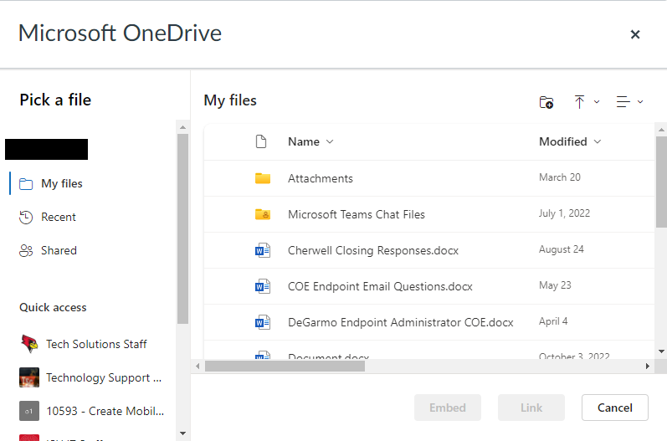Click the Word icon for DeGarmo Endpoint Administrator
The height and width of the screenshot is (441, 667).
coord(263,322)
